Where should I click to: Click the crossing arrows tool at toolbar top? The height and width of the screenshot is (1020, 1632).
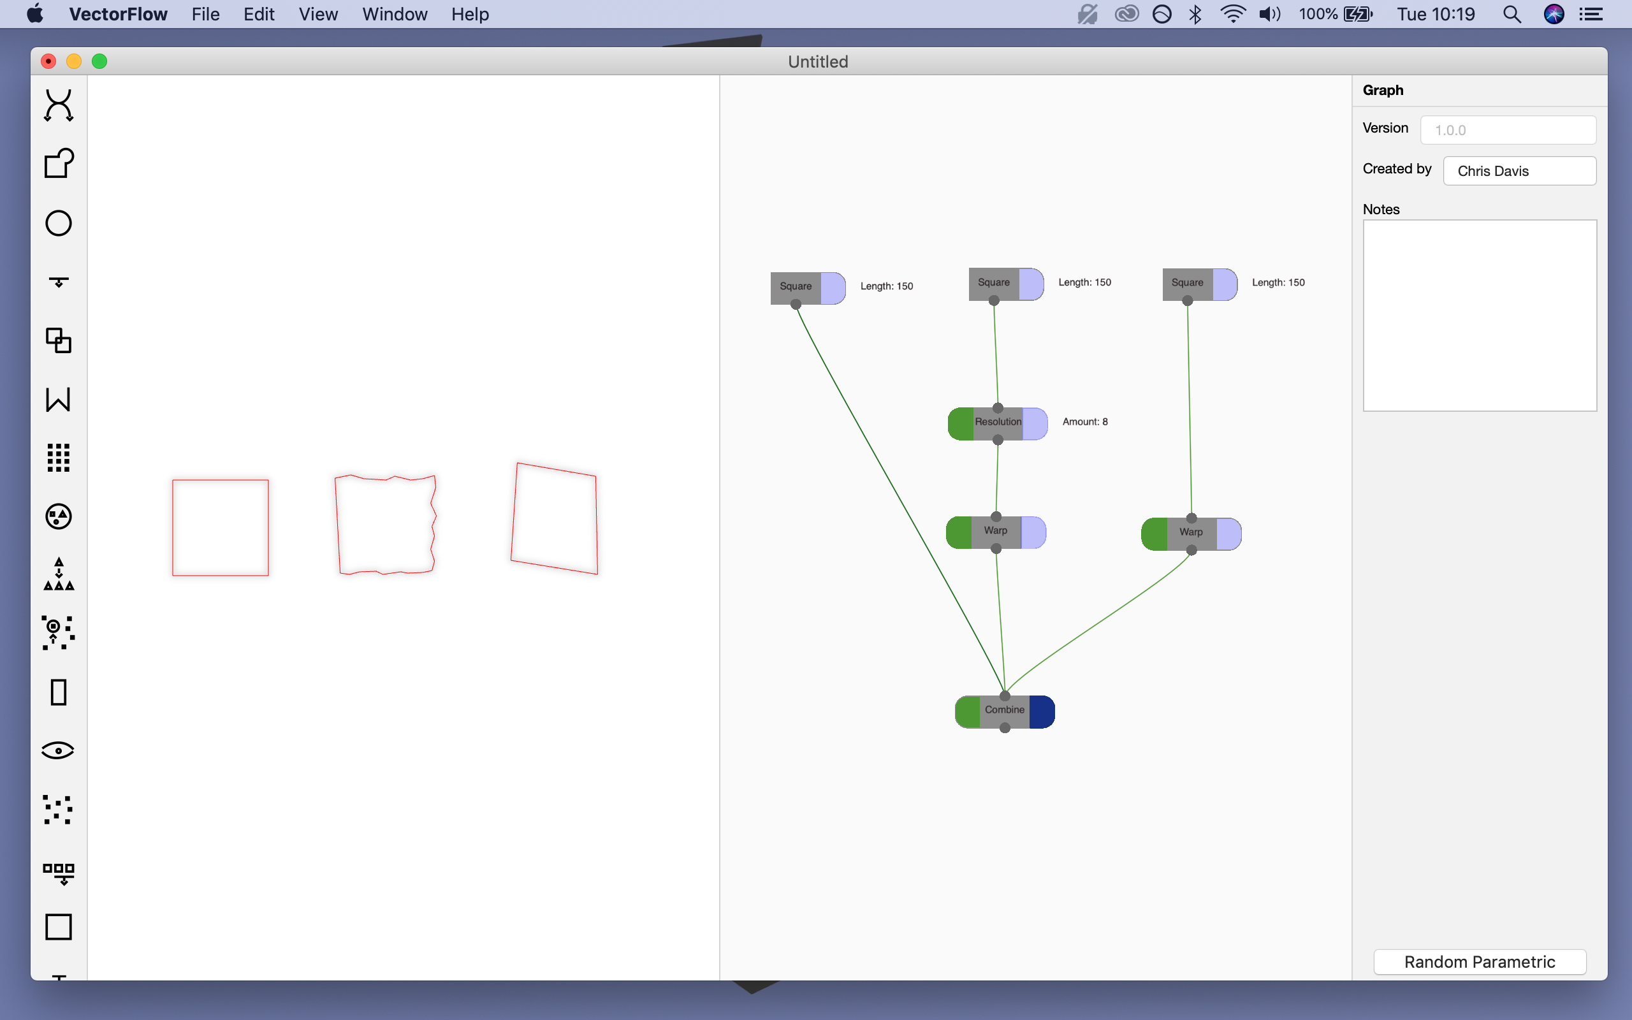(58, 105)
